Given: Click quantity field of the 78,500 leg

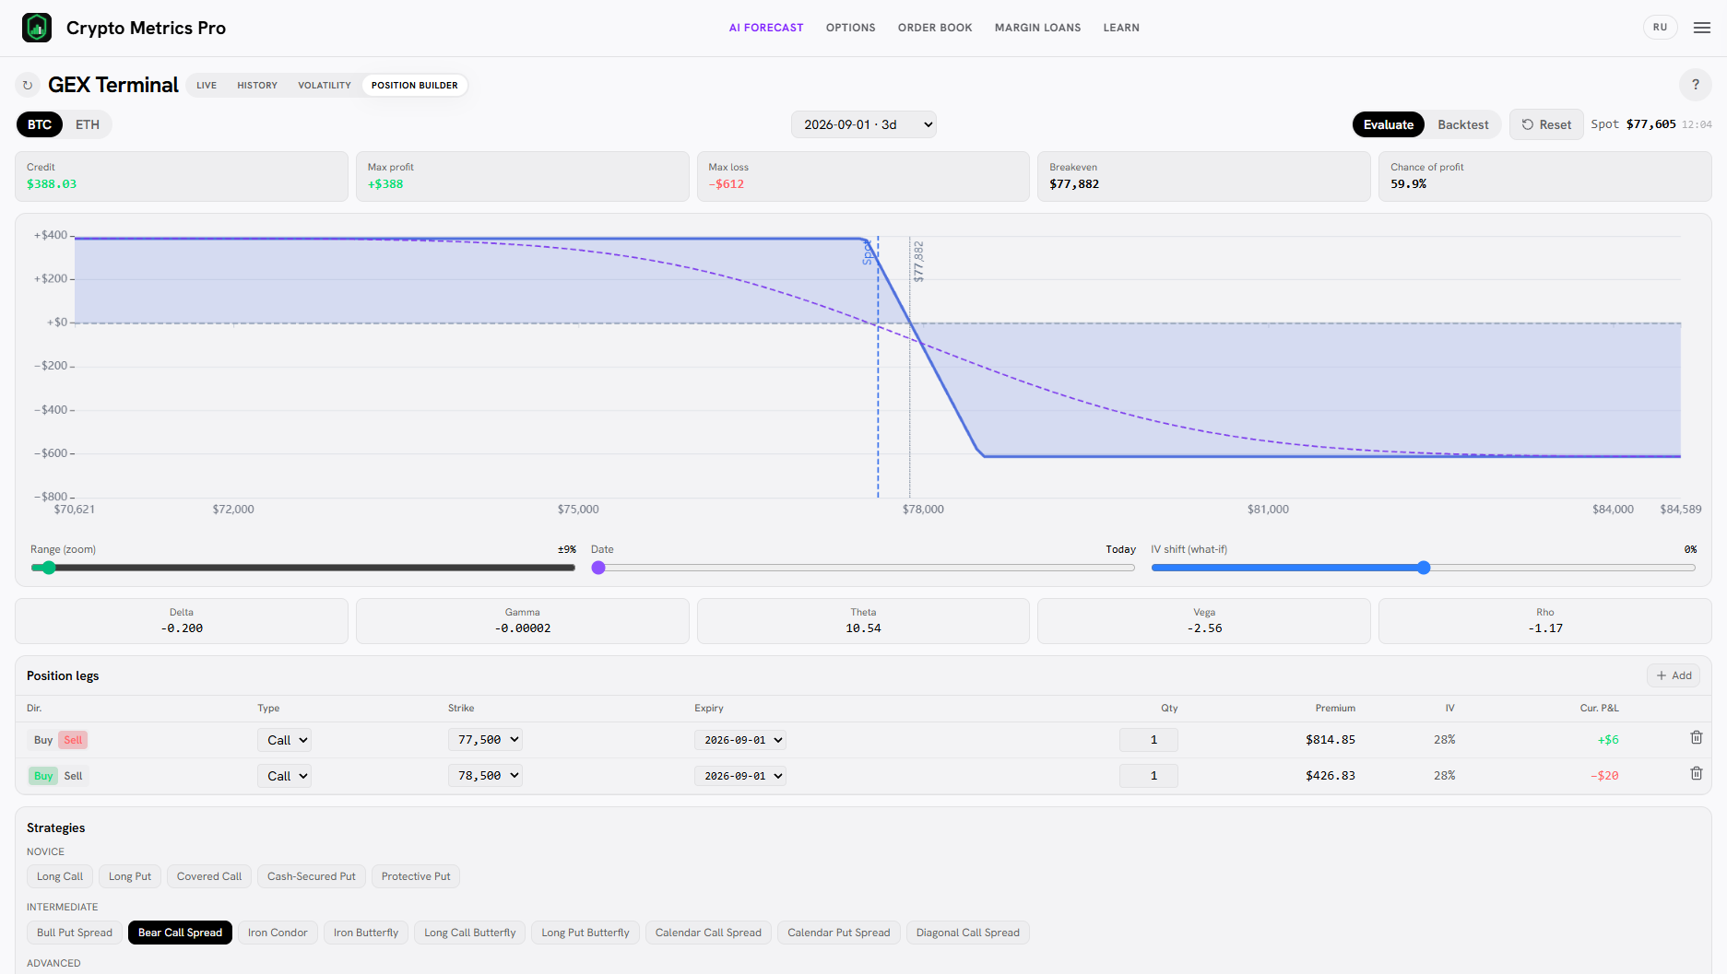Looking at the screenshot, I should 1149,775.
